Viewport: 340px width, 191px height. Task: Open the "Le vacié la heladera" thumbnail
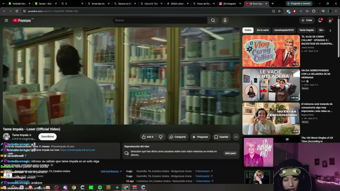coord(271,85)
